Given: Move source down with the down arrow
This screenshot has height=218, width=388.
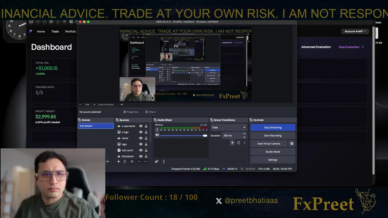Looking at the screenshot, I should pyautogui.click(x=145, y=162).
